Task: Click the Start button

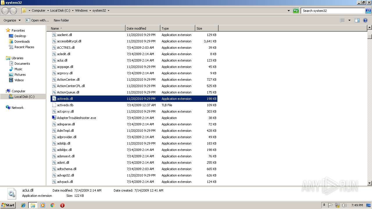Action: (x=8, y=205)
